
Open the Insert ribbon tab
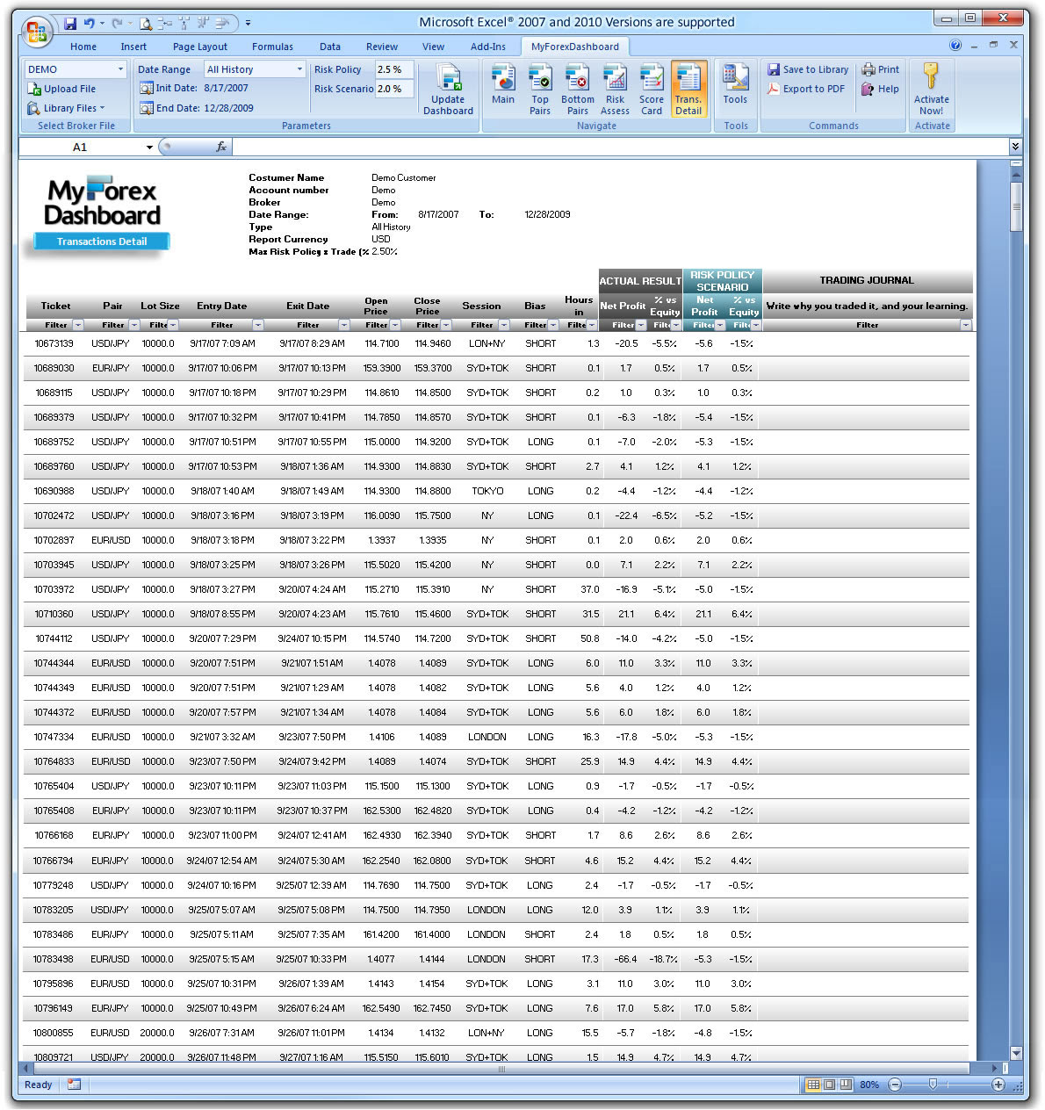pos(133,47)
